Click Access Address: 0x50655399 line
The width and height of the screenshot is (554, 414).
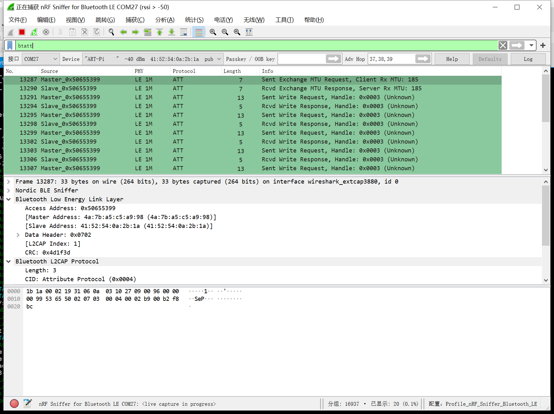pos(70,208)
